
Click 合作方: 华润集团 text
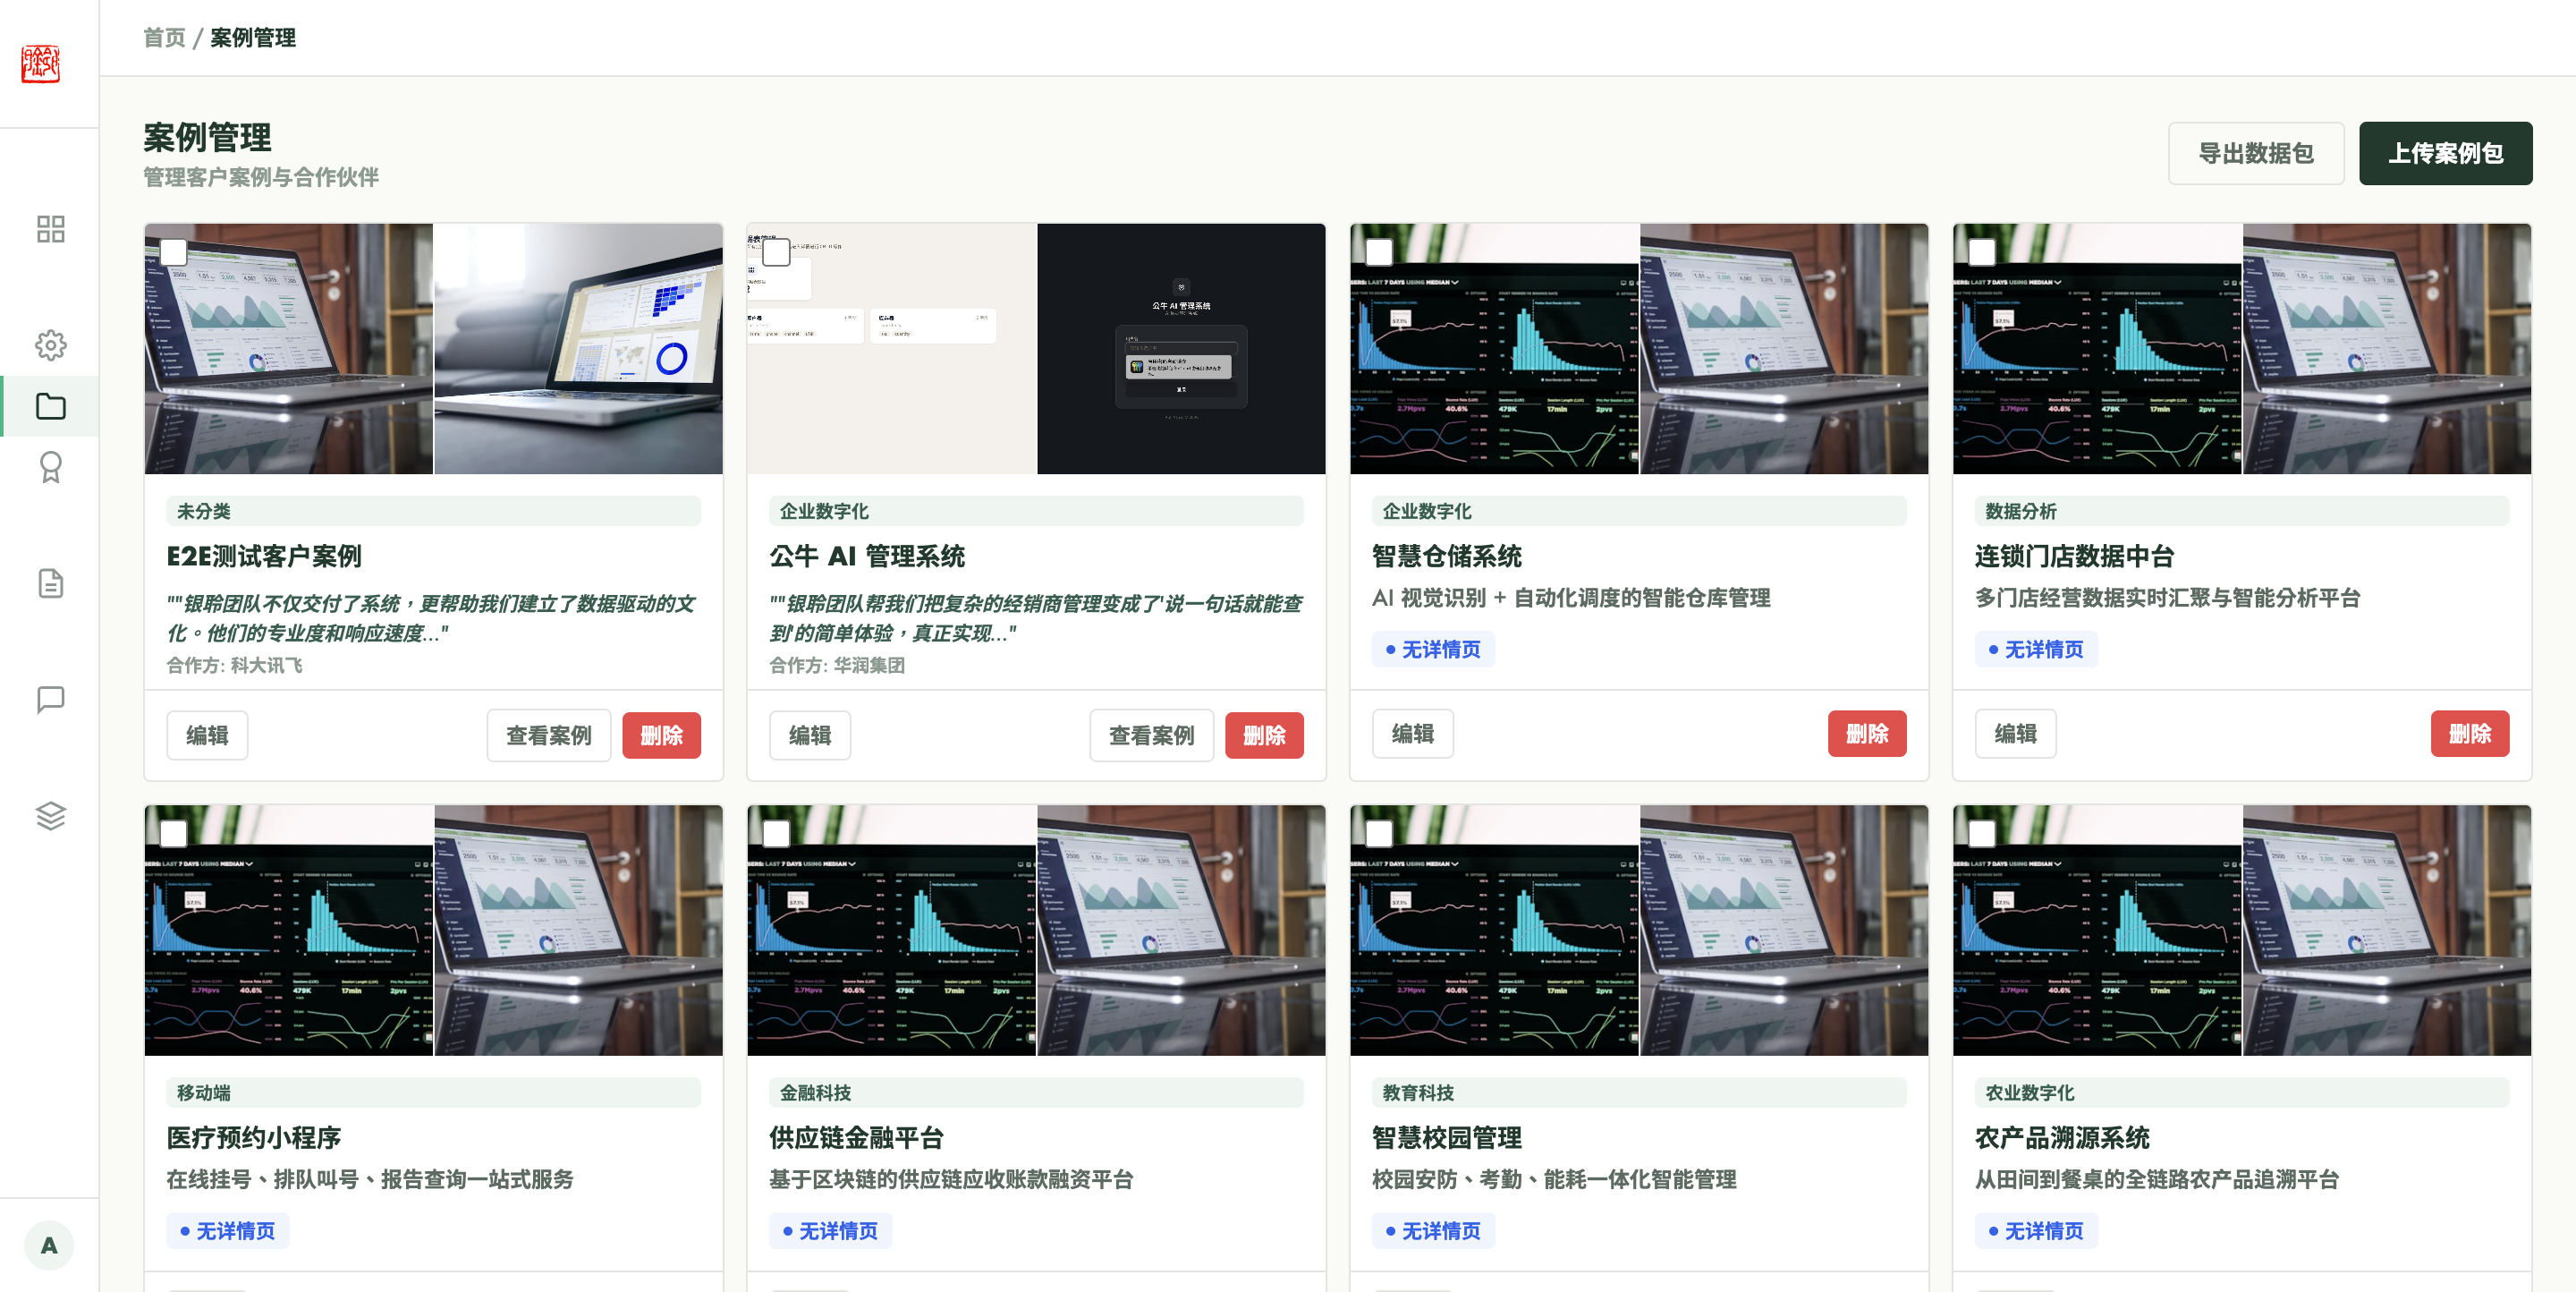click(x=838, y=665)
